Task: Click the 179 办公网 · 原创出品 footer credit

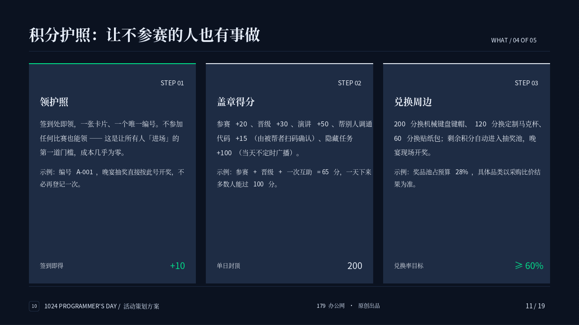Action: 348,306
